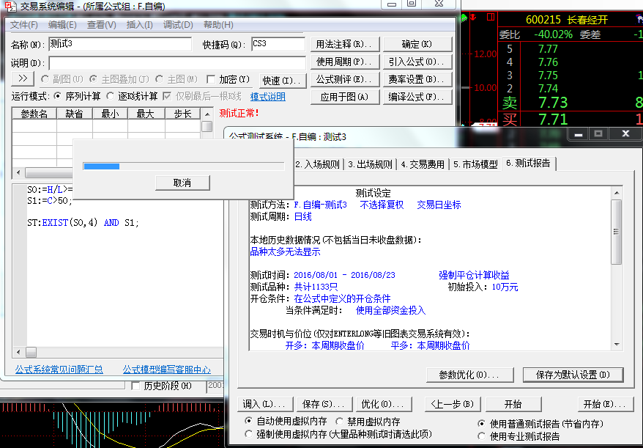
Task: Click the test report vertical scrollbar thumb
Action: (617, 232)
